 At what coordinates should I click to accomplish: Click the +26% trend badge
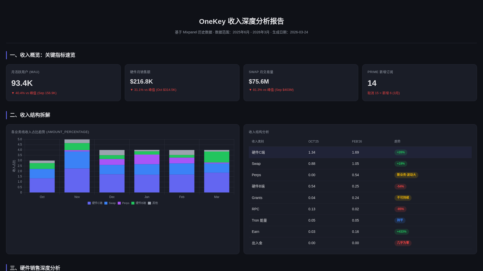[401, 152]
